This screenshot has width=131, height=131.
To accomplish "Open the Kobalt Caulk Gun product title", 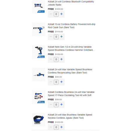I will (72, 26).
